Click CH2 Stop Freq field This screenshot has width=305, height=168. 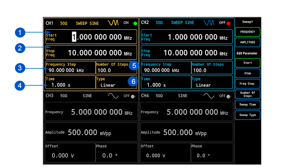(187, 52)
